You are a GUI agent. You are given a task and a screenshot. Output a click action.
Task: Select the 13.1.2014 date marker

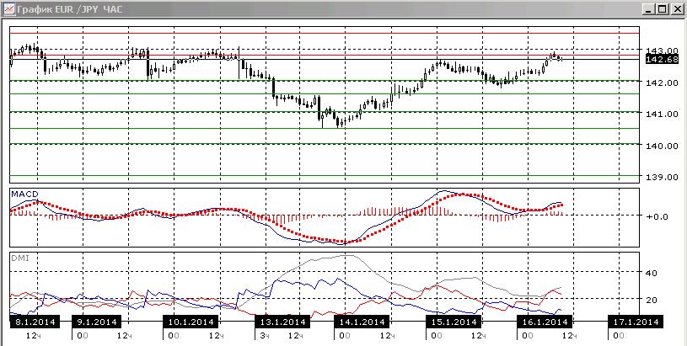coord(282,322)
